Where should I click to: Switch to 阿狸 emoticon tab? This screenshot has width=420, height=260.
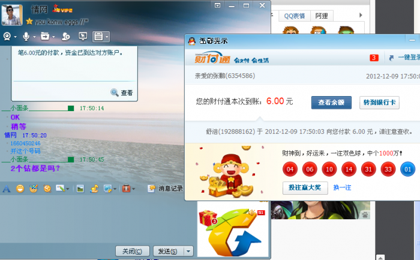click(322, 16)
